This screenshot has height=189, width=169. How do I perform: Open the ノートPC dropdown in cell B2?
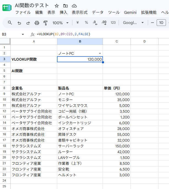coord(100,53)
